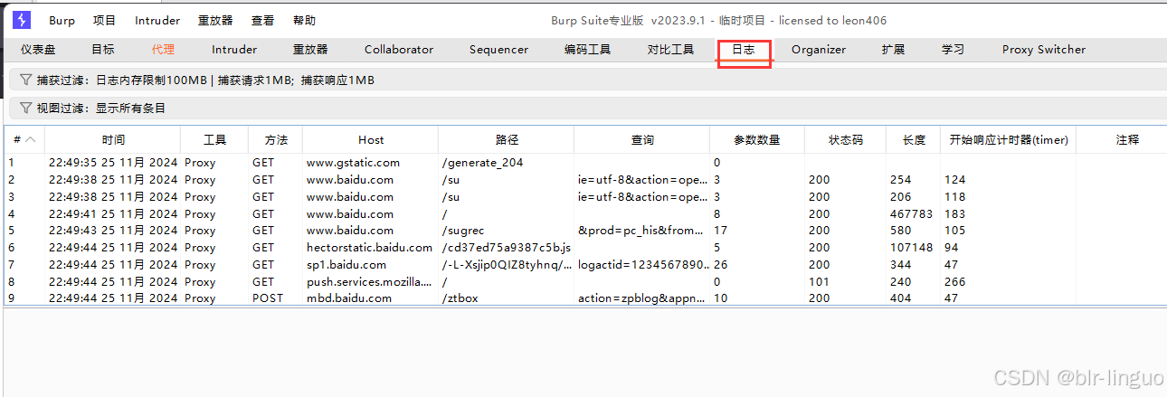Click the Burp Suite lightning logo icon

coord(22,20)
